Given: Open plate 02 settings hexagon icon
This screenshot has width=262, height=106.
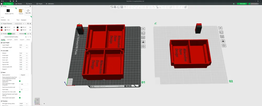Looking at the screenshot, I should click(224, 45).
